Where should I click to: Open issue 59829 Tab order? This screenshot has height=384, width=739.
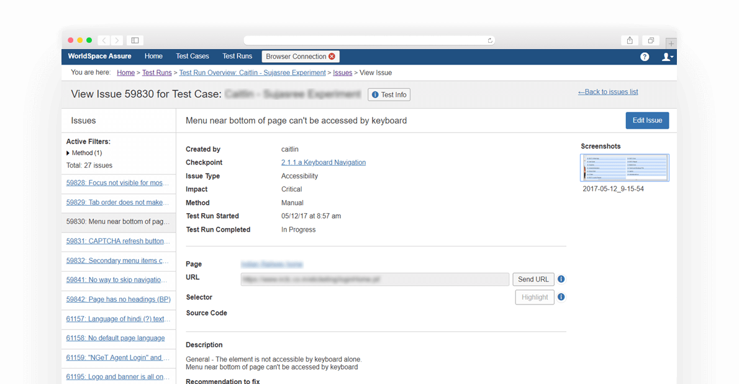(117, 203)
